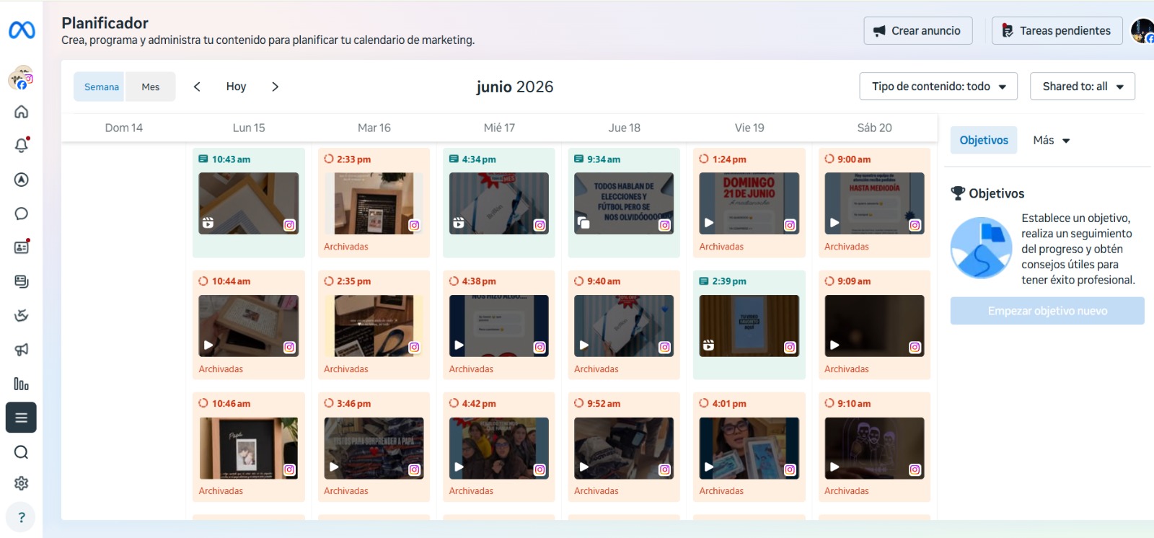Click the search magnifier in sidebar
Viewport: 1154px width, 538px height.
[x=22, y=452]
